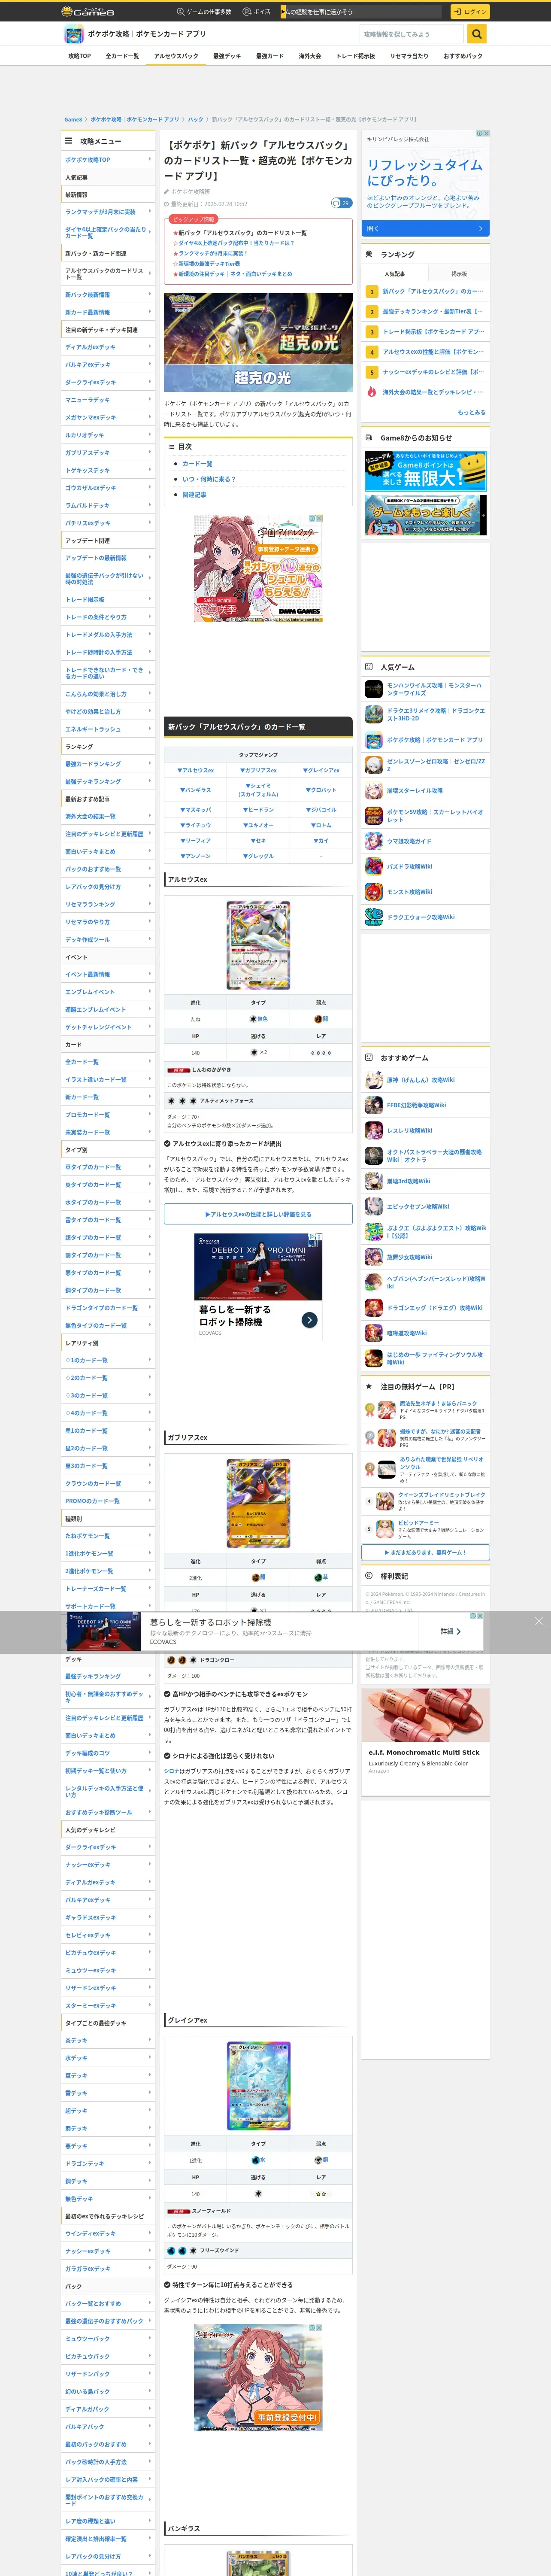Jump to ▼バンギラス section
The image size is (551, 2576).
coord(196,790)
